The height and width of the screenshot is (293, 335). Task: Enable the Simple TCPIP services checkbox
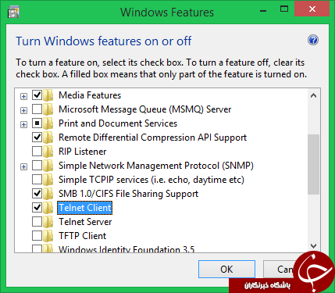(x=37, y=180)
